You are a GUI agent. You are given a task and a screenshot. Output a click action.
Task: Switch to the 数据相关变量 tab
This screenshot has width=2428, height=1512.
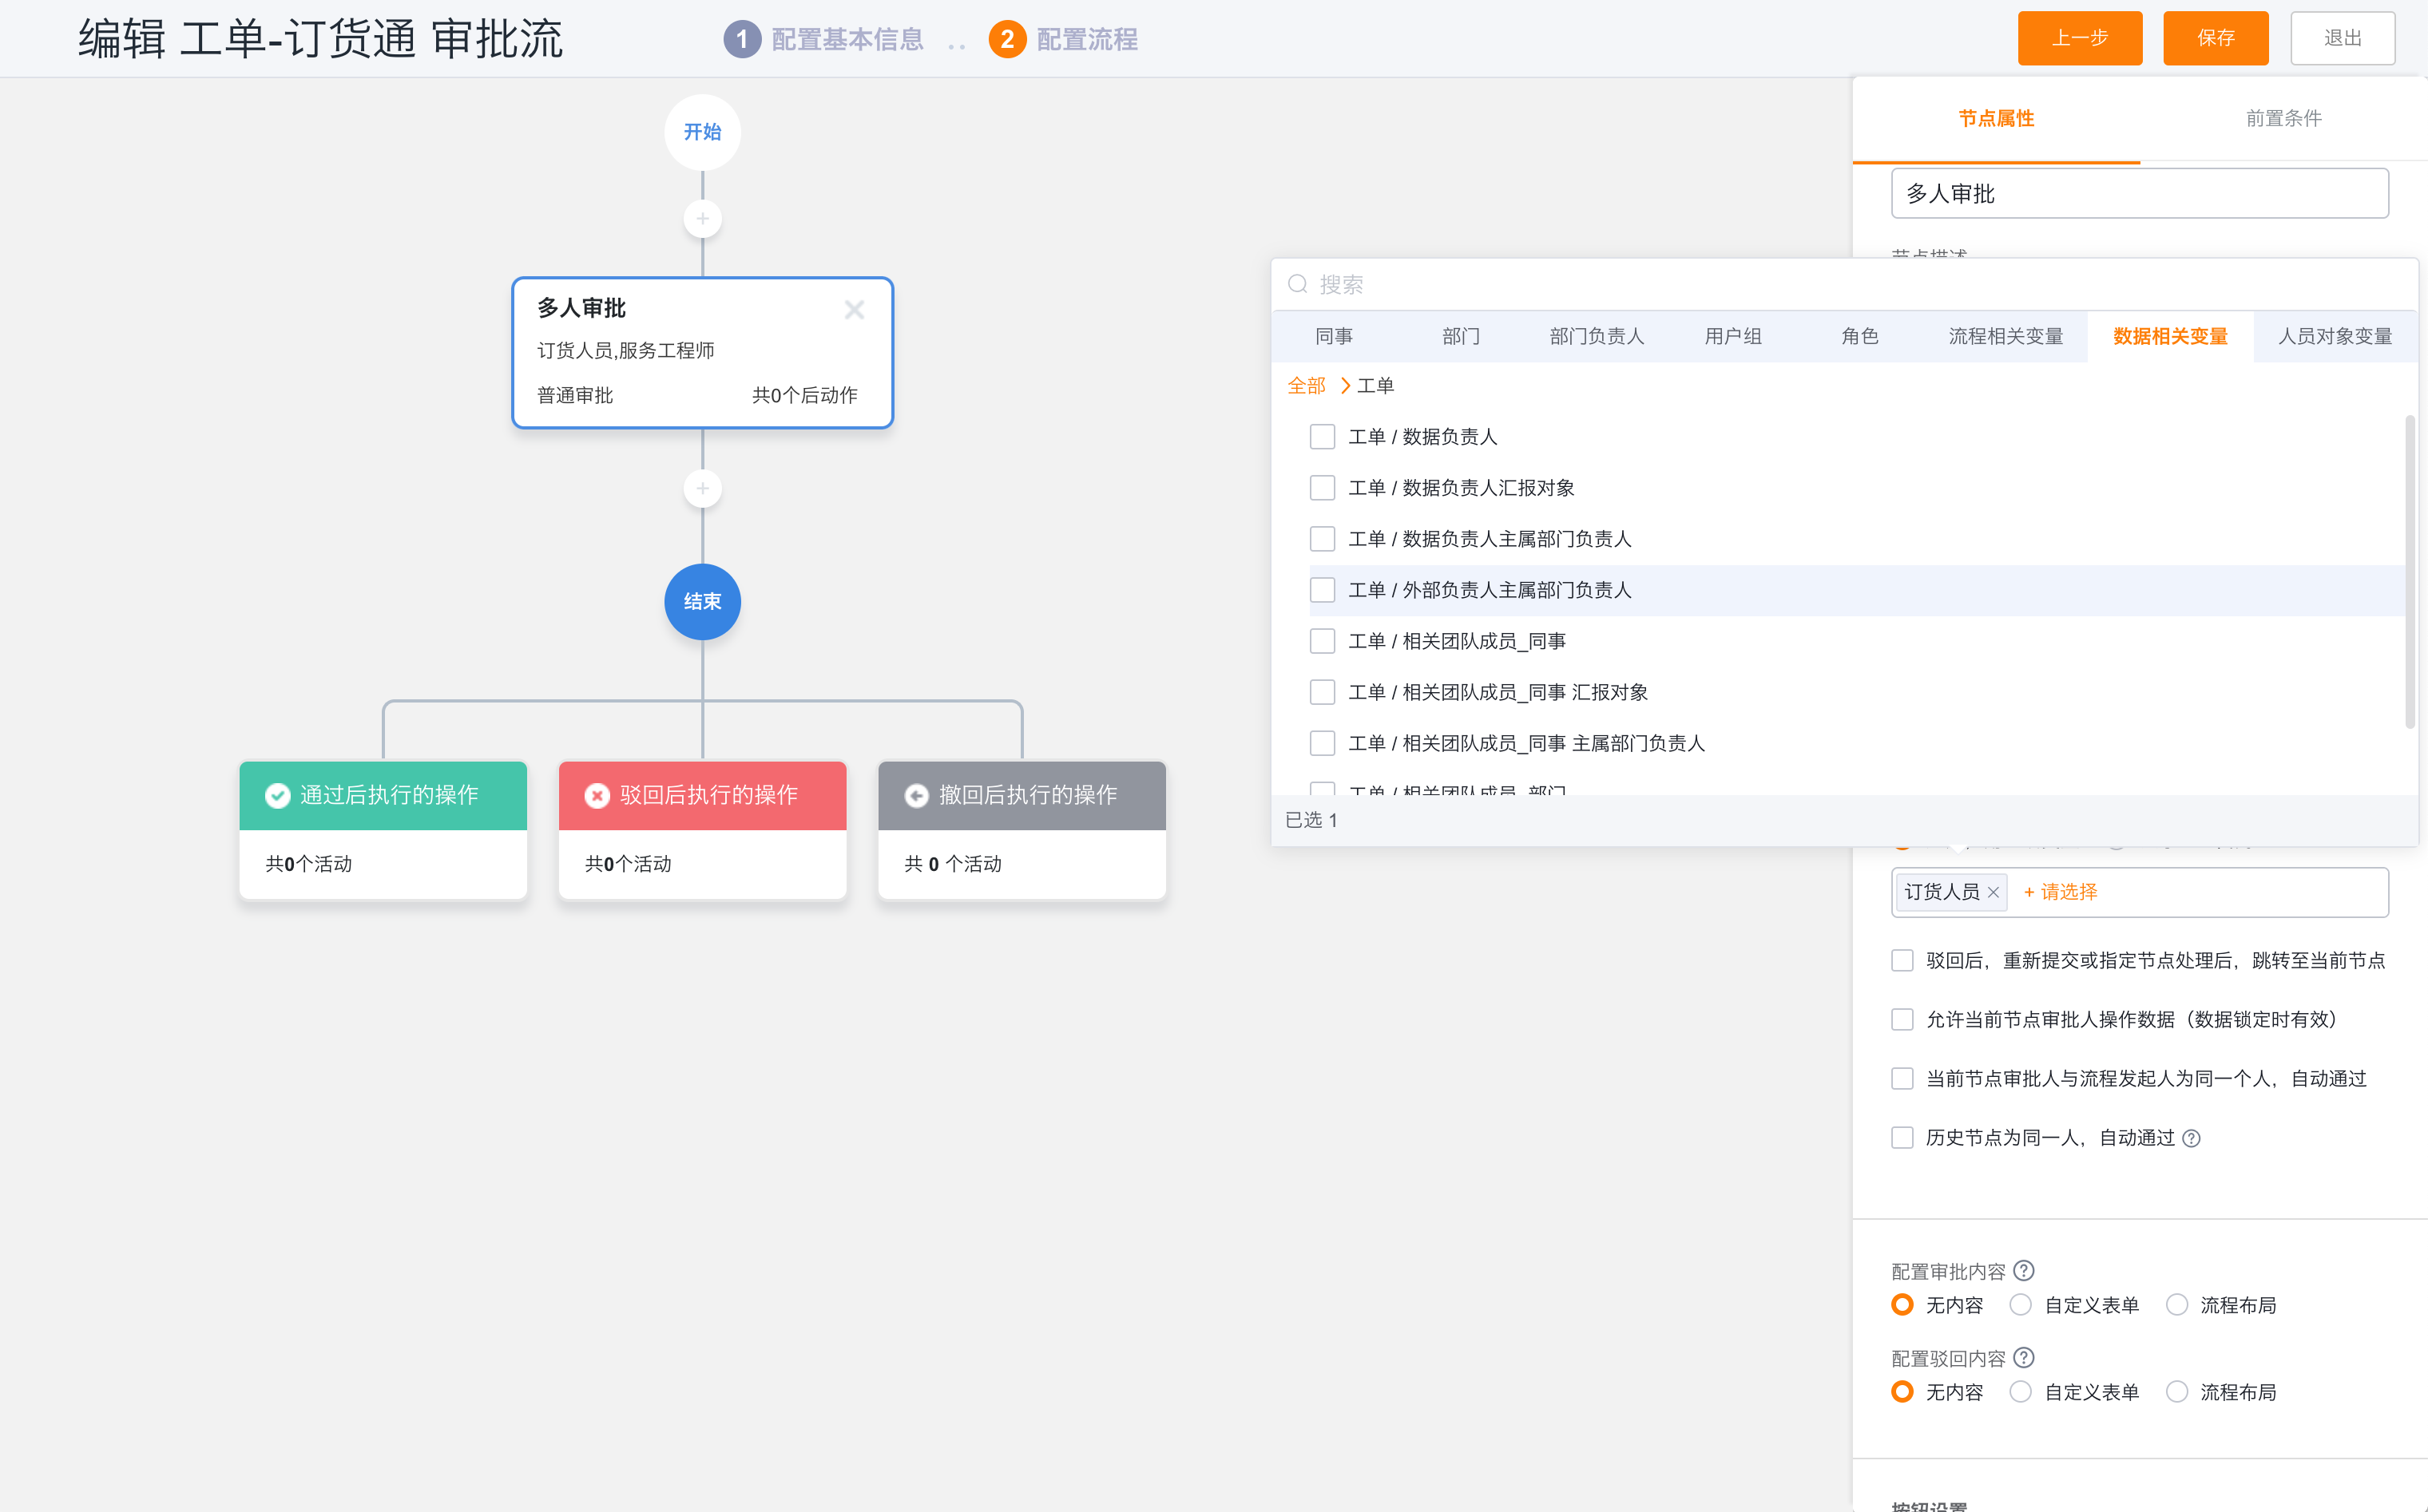click(2170, 336)
